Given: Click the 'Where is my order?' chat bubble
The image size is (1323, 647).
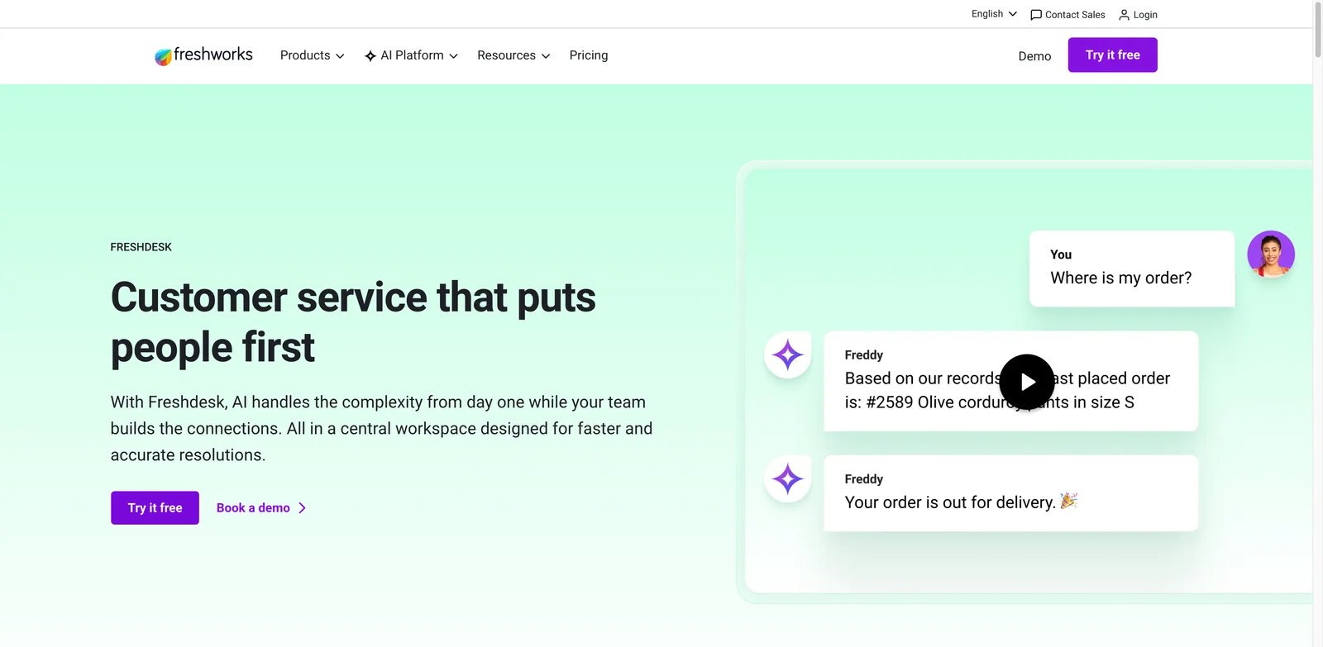Looking at the screenshot, I should (1131, 269).
